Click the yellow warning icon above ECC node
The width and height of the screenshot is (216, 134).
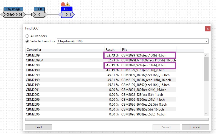(68, 4)
